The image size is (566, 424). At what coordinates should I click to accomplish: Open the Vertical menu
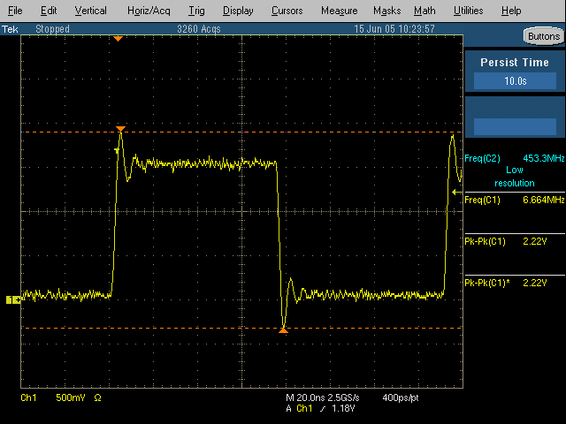point(90,11)
